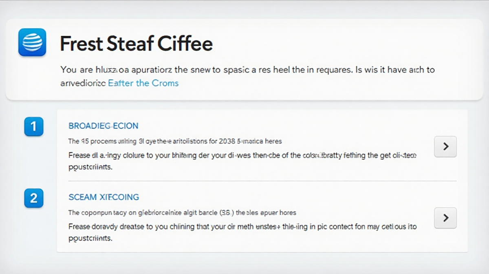Expand the BROADIEG ECION row chevron

pyautogui.click(x=445, y=146)
